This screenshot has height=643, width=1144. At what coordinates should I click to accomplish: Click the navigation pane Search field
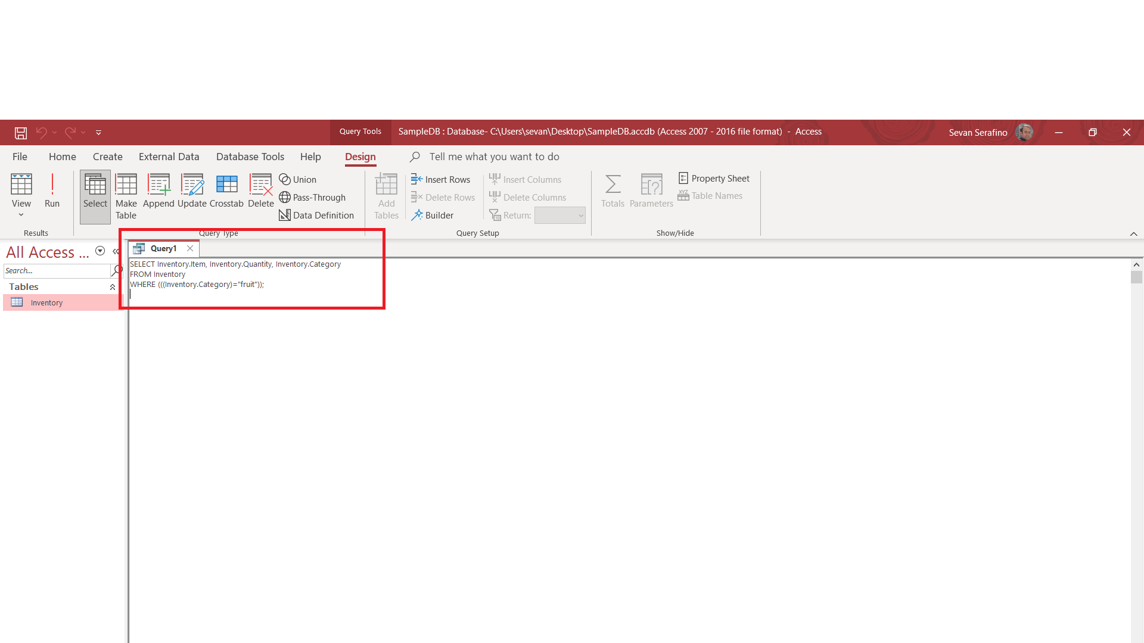click(57, 271)
